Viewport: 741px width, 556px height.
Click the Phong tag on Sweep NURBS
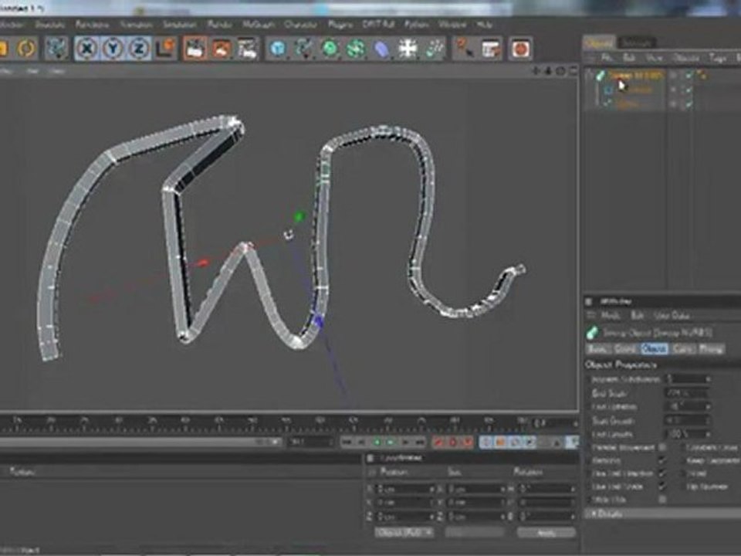pos(702,75)
